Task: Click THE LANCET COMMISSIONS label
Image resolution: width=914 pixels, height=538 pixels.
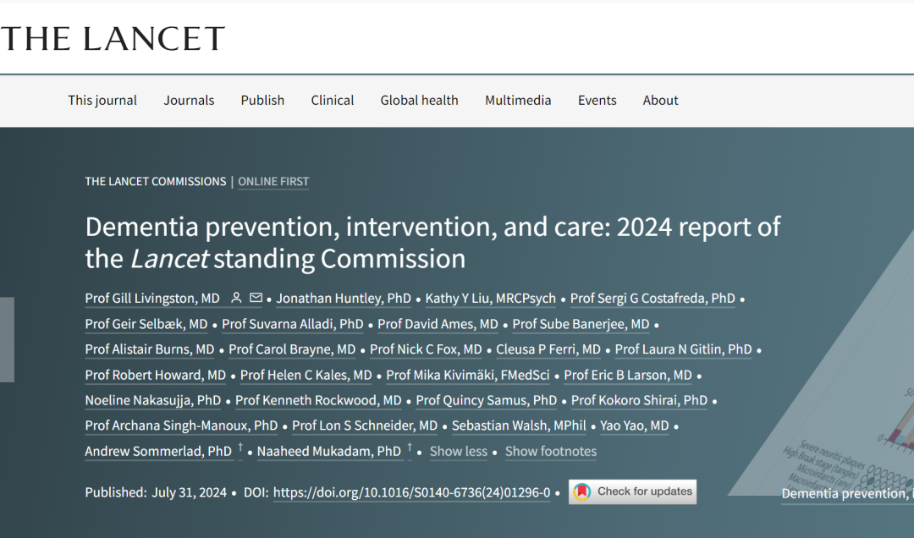Action: pyautogui.click(x=156, y=181)
